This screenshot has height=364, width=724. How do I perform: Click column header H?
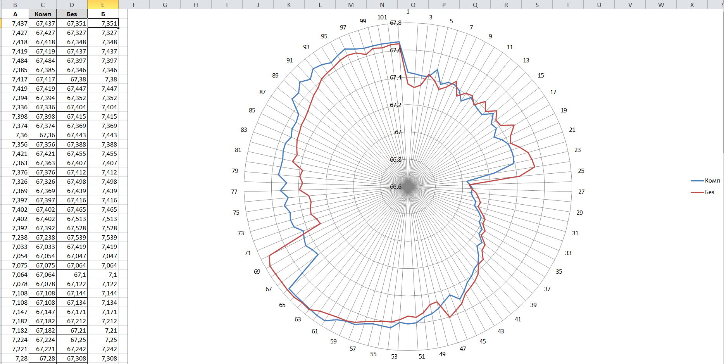[x=196, y=5]
